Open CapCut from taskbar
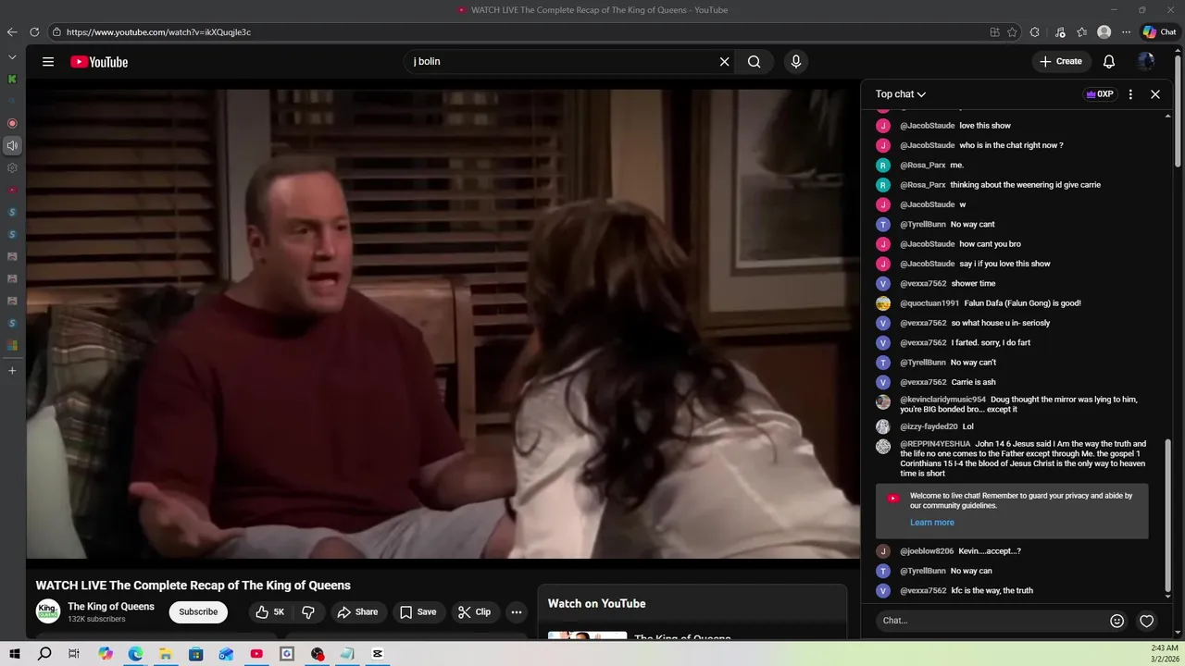Viewport: 1185px width, 666px height. coord(378,654)
